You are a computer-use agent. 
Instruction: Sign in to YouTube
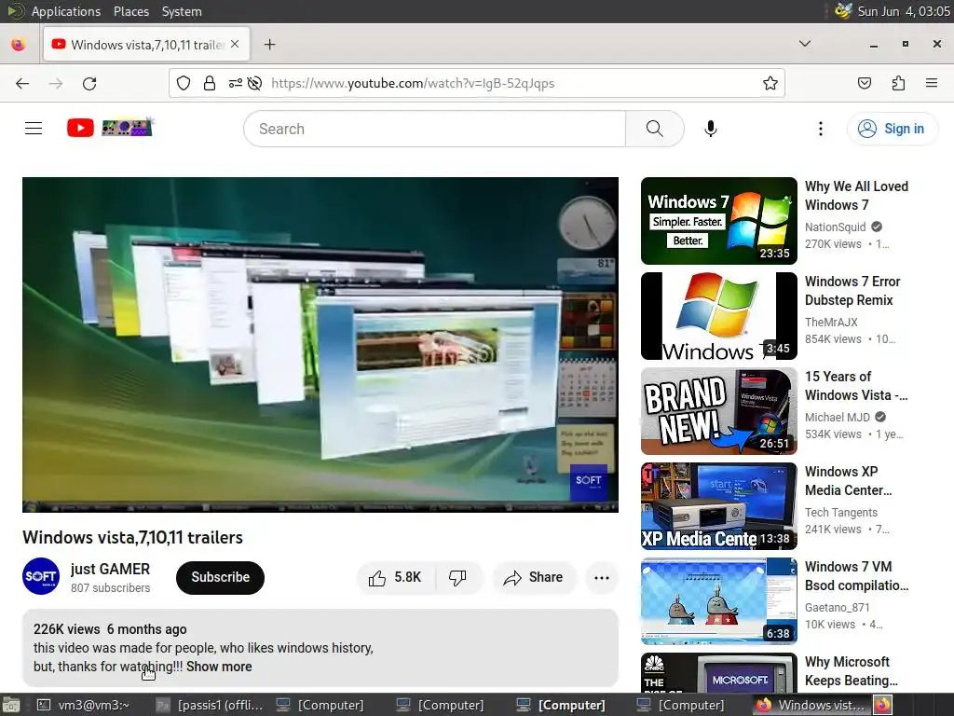[x=892, y=129]
